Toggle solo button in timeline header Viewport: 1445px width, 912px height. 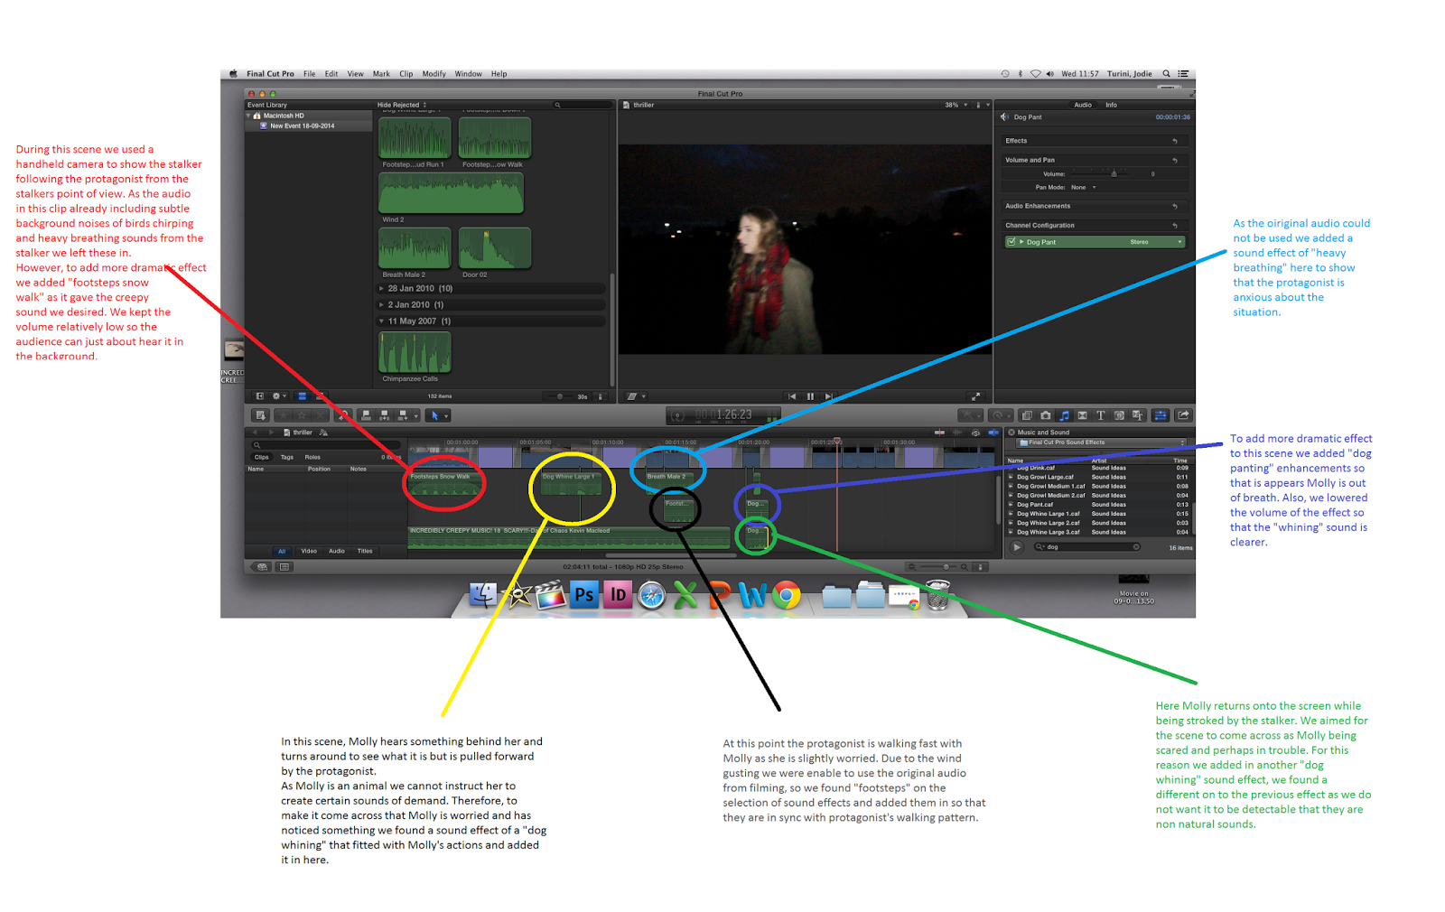[x=975, y=433]
